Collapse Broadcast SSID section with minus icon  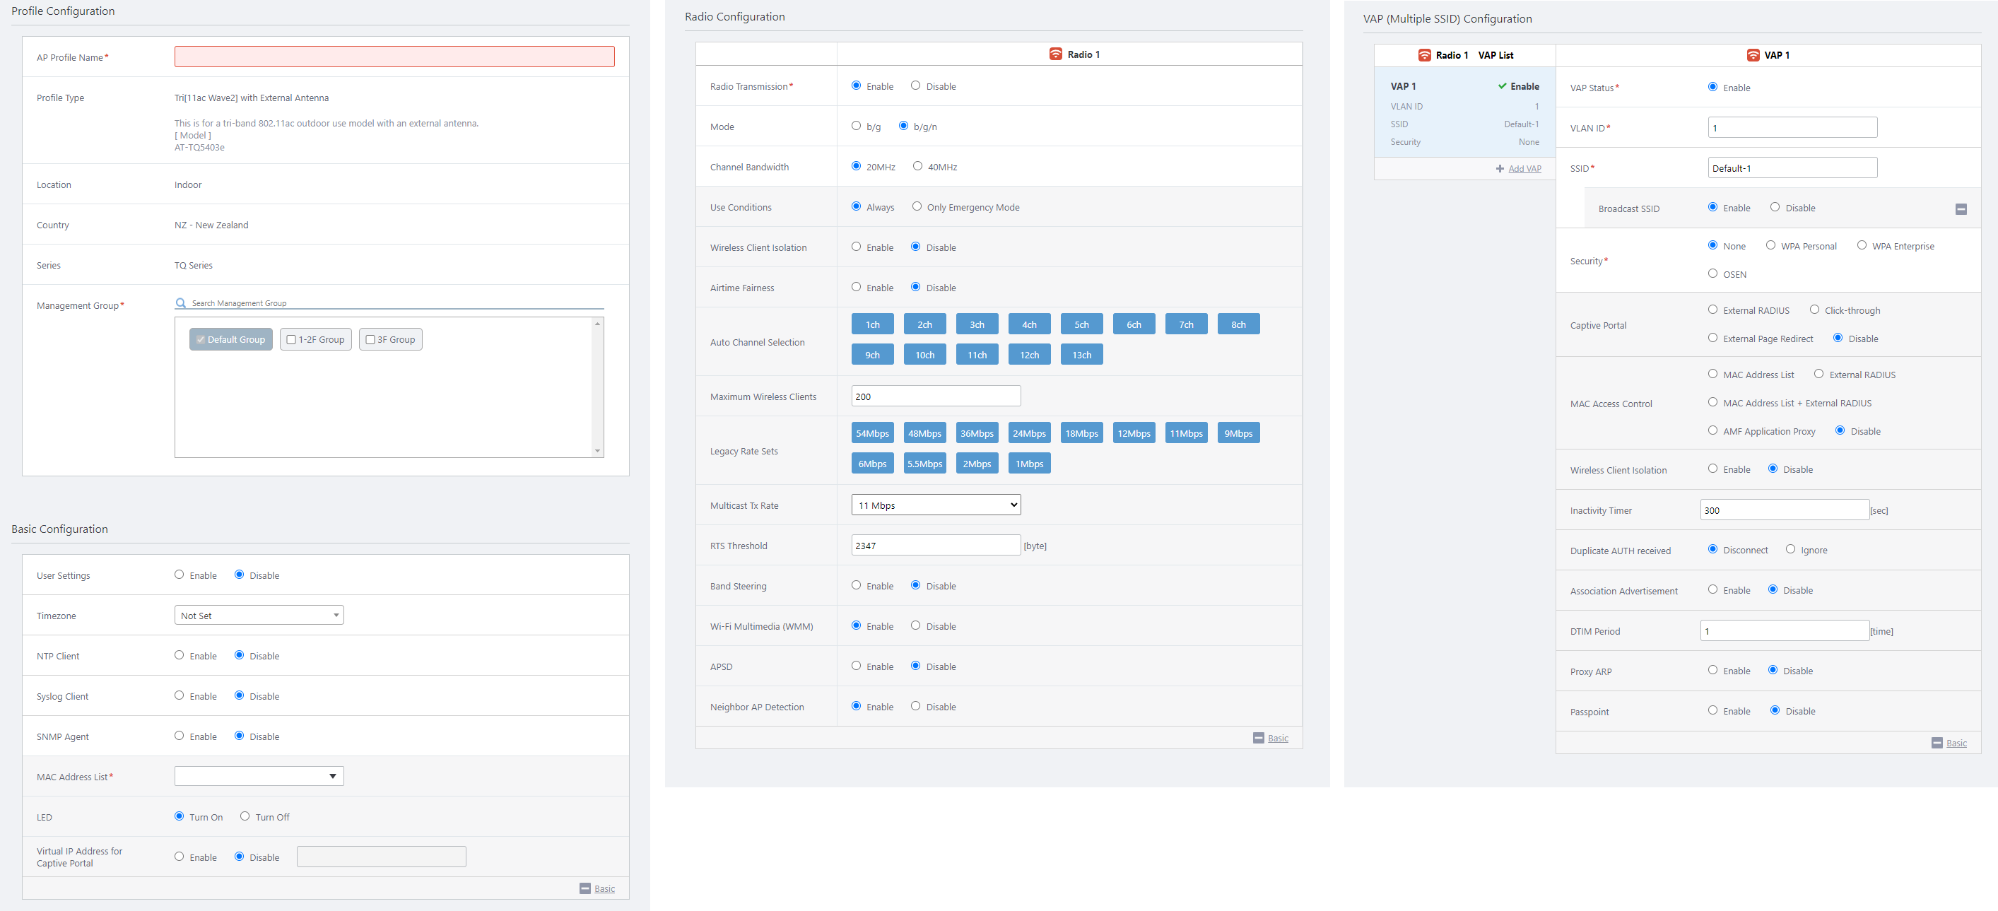(x=1960, y=208)
